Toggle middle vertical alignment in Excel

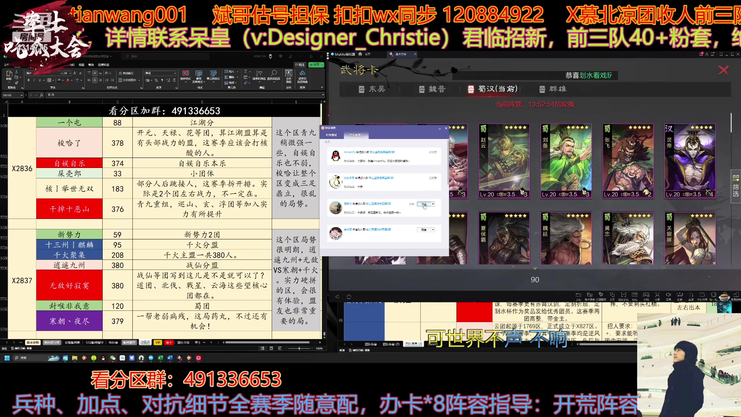[x=95, y=73]
